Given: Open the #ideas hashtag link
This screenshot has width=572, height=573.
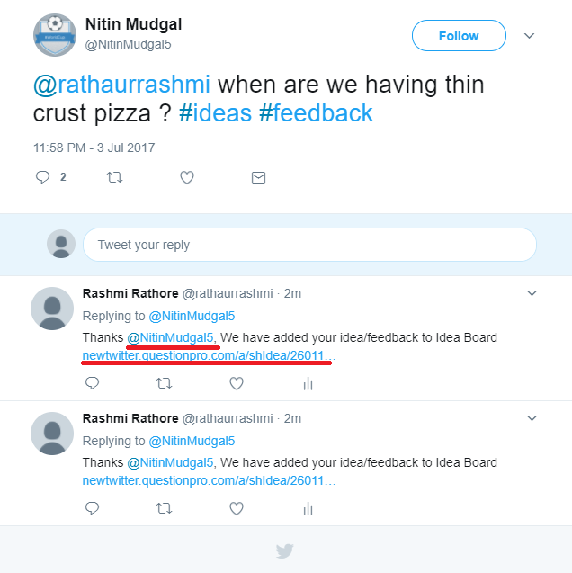Looking at the screenshot, I should pos(217,113).
